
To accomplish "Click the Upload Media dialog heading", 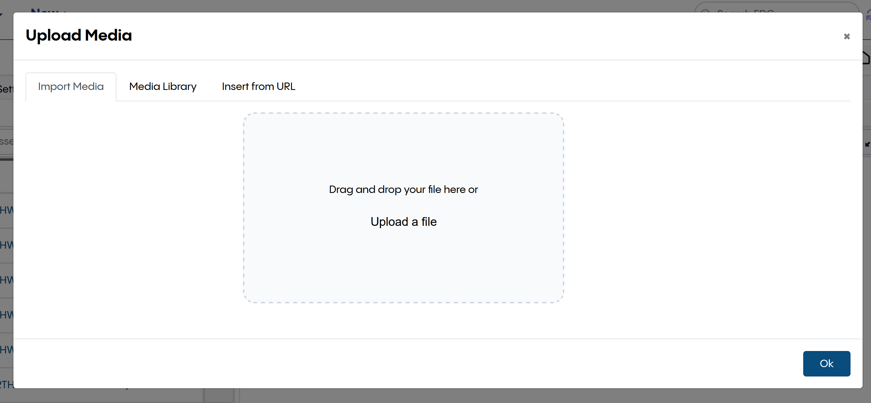I will pyautogui.click(x=79, y=35).
